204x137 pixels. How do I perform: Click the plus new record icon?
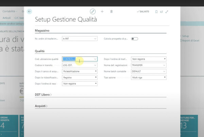[102, 12]
